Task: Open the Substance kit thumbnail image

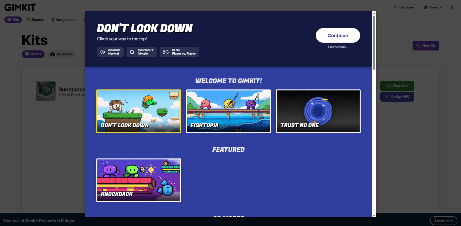Action: pos(46,91)
